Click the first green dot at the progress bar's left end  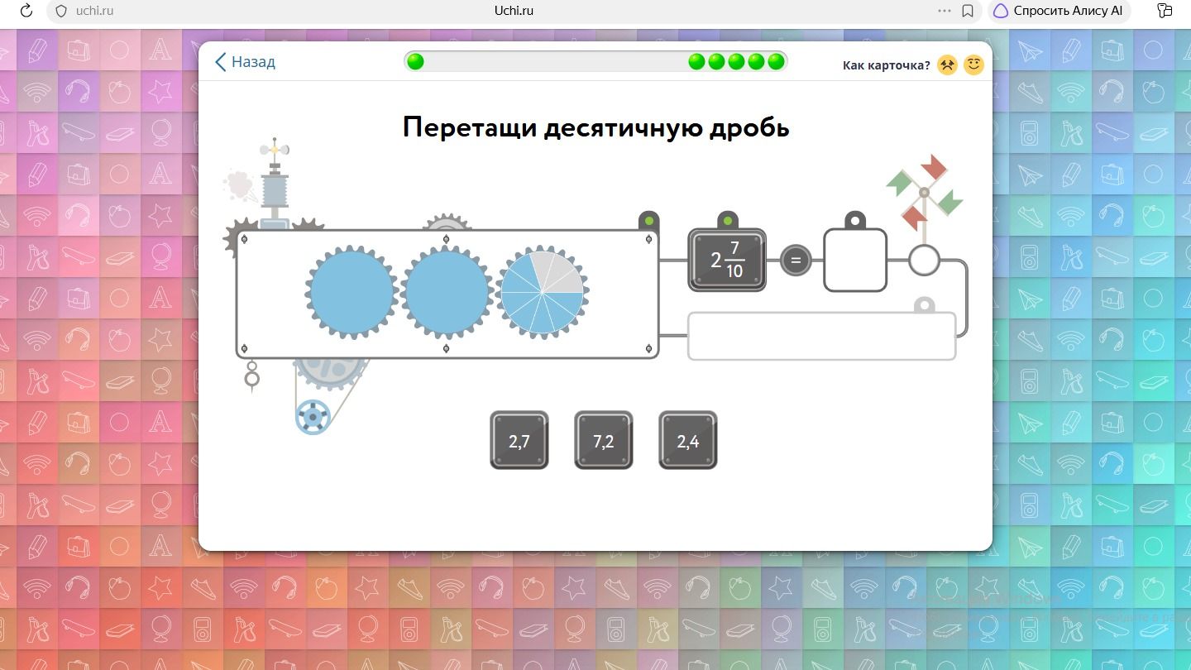416,62
